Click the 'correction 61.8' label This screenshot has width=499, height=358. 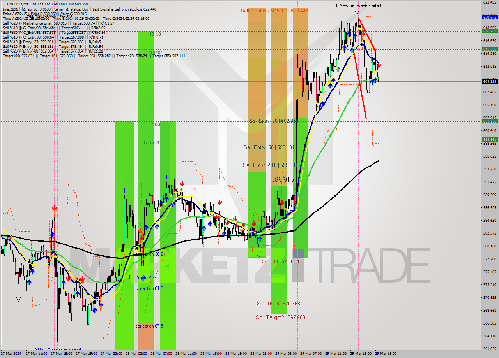click(149, 288)
